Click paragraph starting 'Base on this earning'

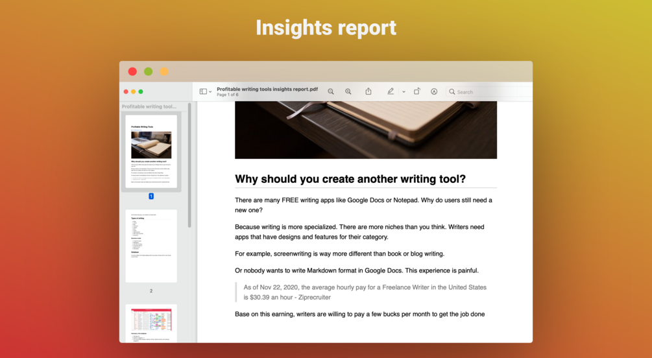click(x=359, y=314)
